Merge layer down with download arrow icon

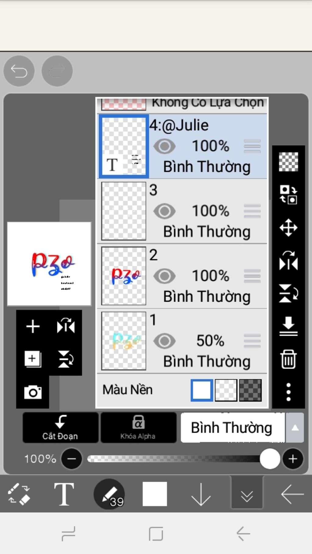(x=288, y=326)
